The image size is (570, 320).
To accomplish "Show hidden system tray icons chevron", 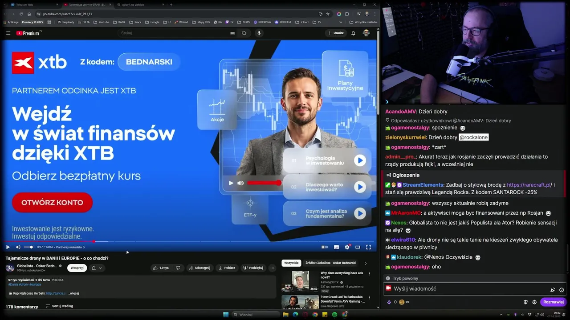I will (501, 315).
